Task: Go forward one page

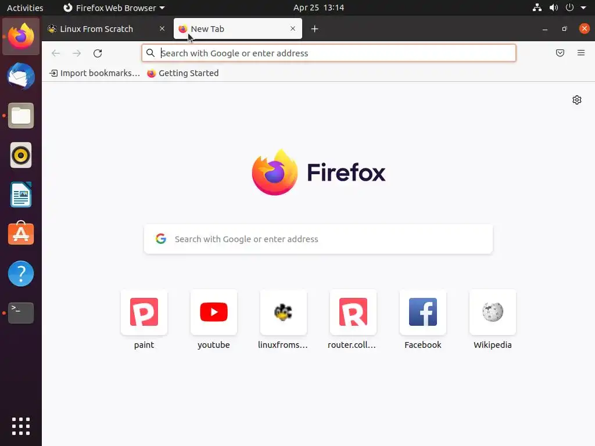Action: click(77, 53)
